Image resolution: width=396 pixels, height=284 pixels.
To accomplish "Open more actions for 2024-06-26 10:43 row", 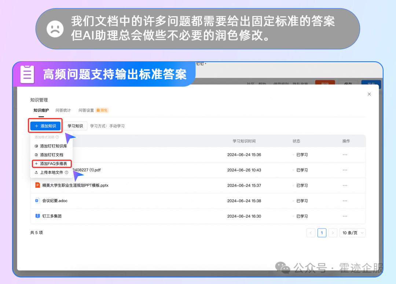I will (345, 170).
